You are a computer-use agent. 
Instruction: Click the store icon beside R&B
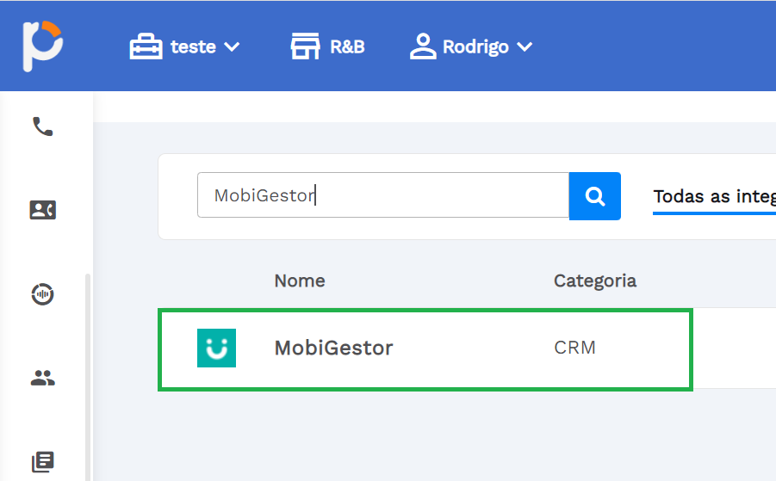(x=305, y=46)
